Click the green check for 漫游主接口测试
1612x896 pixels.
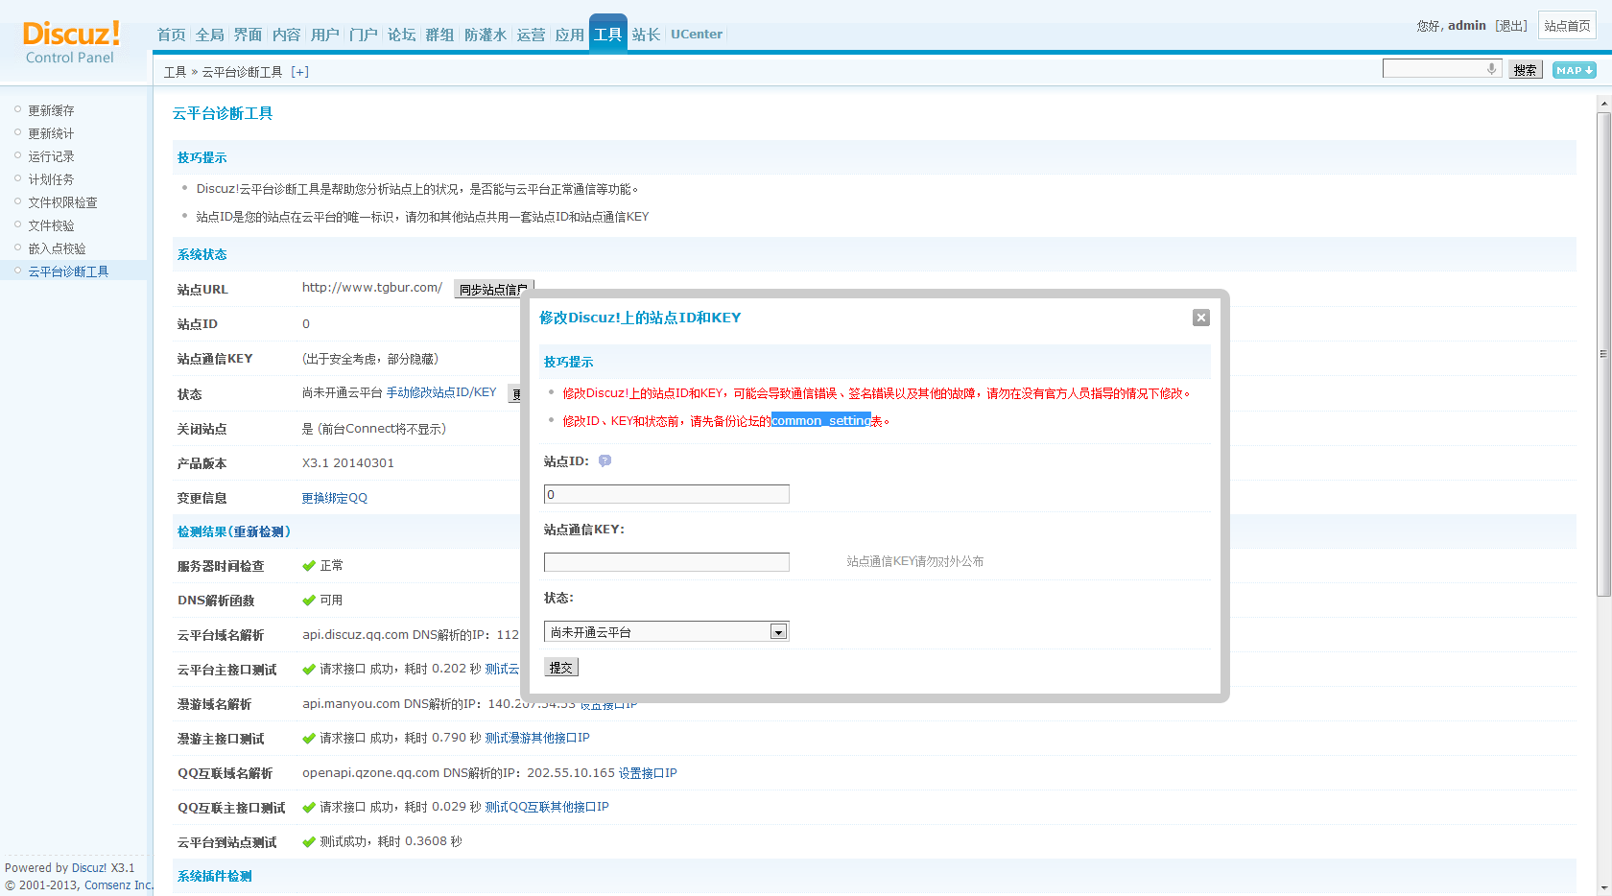pyautogui.click(x=309, y=739)
